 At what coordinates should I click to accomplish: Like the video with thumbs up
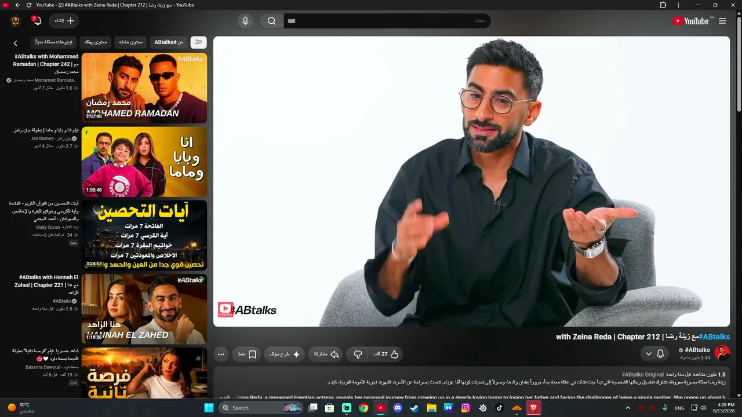point(386,354)
